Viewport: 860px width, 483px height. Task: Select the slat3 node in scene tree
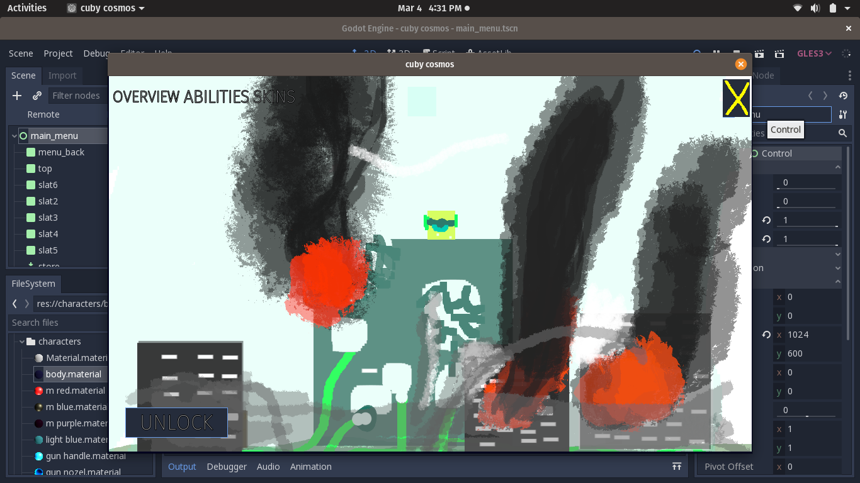48,218
